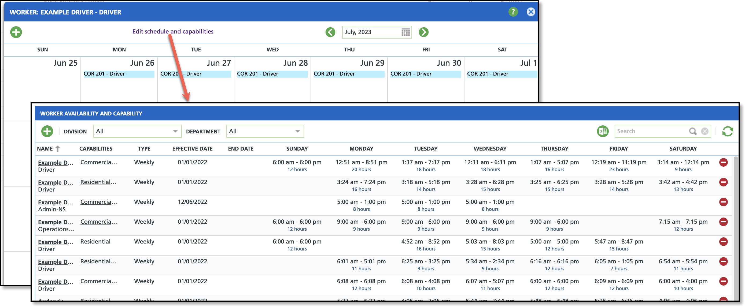Click the green plus icon in worker calendar

pyautogui.click(x=16, y=32)
